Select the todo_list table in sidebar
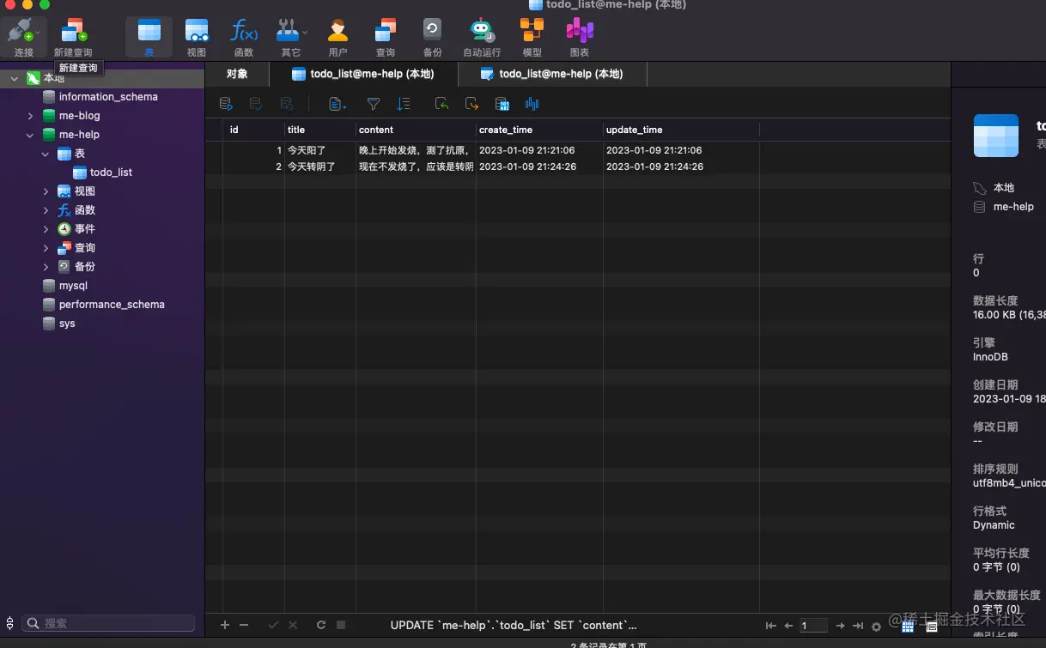The height and width of the screenshot is (648, 1046). point(111,173)
